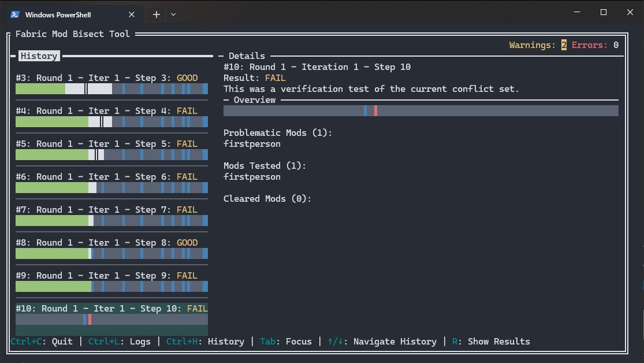Viewport: 644px width, 363px height.
Task: Select the Details panel header
Action: [x=247, y=56]
